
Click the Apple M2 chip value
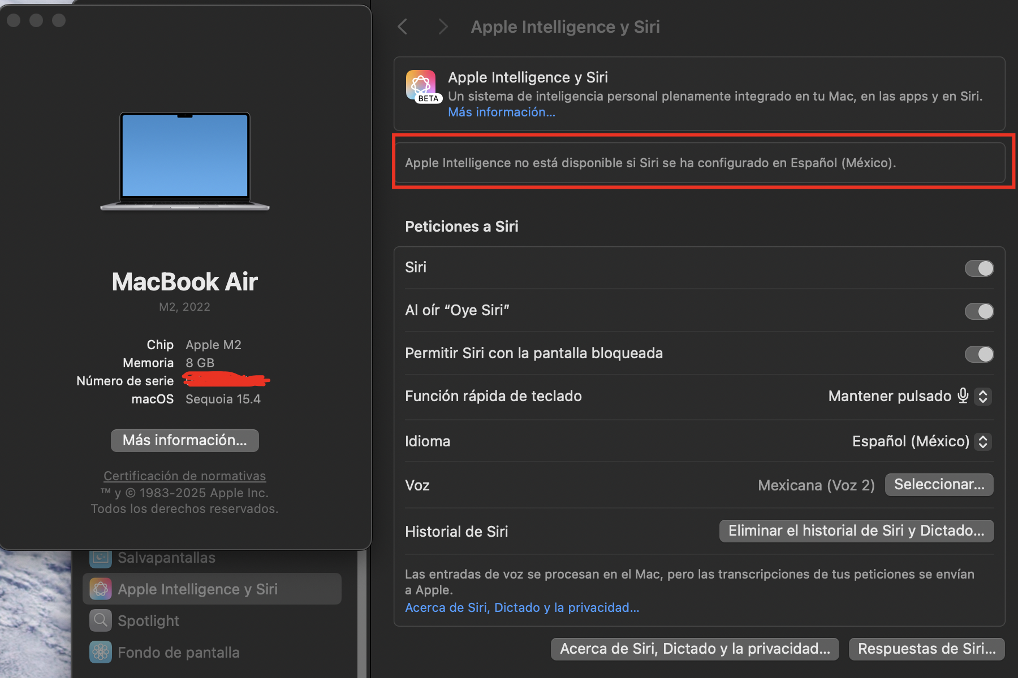213,345
